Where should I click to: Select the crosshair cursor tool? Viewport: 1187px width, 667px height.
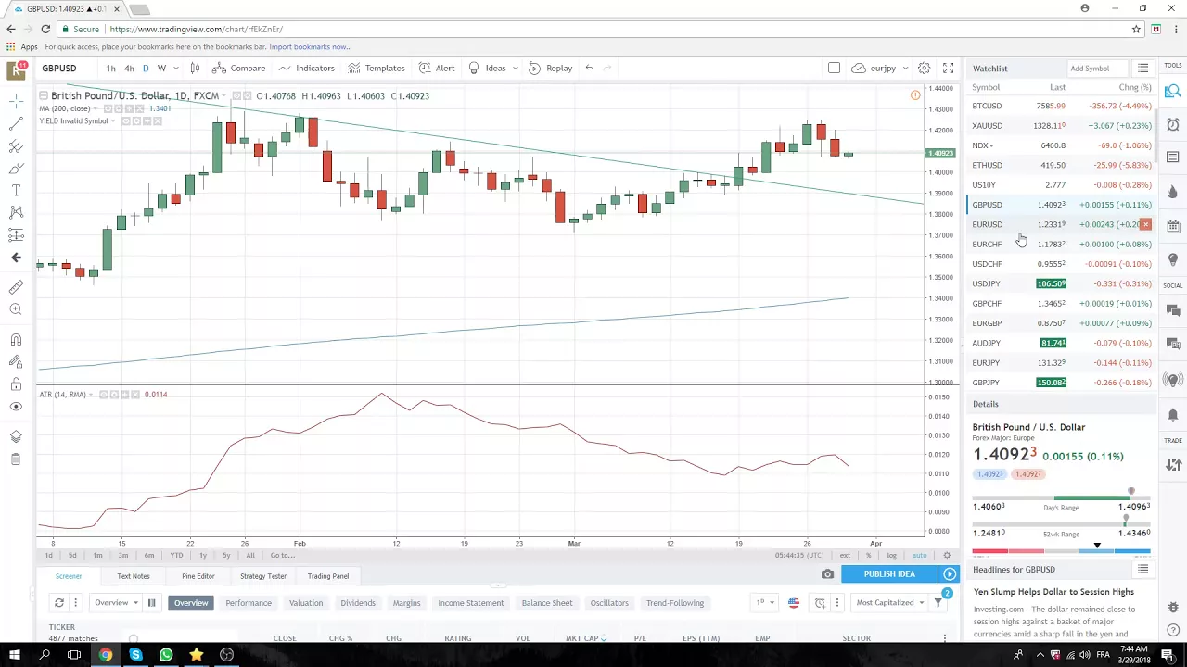(x=16, y=100)
